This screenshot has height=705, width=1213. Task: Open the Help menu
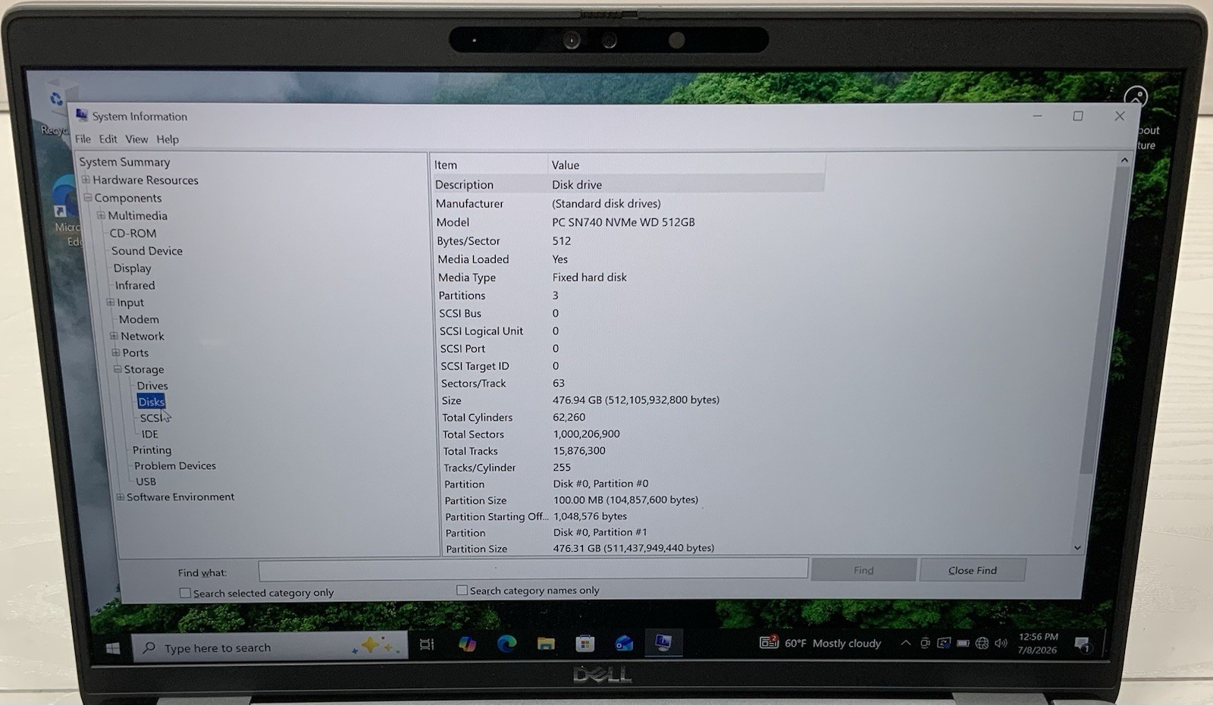[168, 139]
